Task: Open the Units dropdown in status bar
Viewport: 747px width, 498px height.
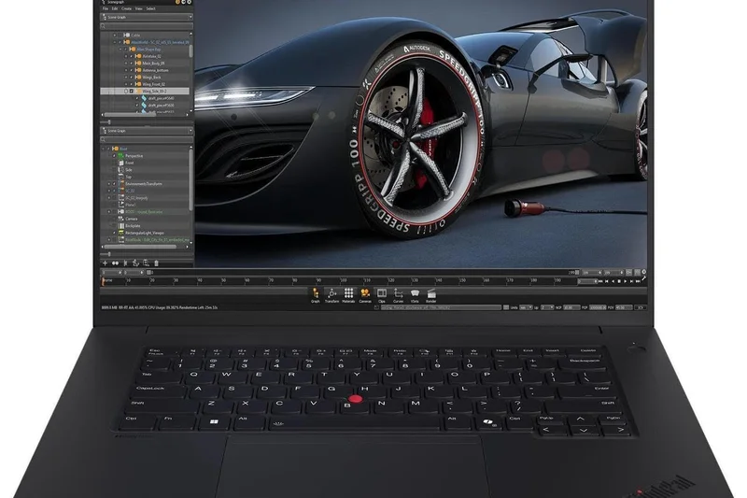Action: pos(526,307)
